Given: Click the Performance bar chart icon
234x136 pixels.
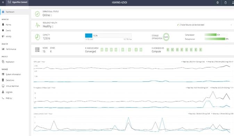Looking at the screenshot, I should [3, 49].
